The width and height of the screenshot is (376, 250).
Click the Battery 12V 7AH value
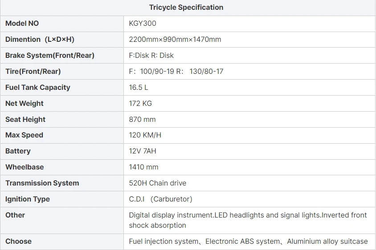[143, 151]
